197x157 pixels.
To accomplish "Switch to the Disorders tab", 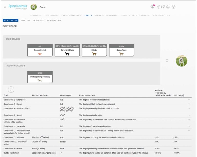I will pos(52,16).
